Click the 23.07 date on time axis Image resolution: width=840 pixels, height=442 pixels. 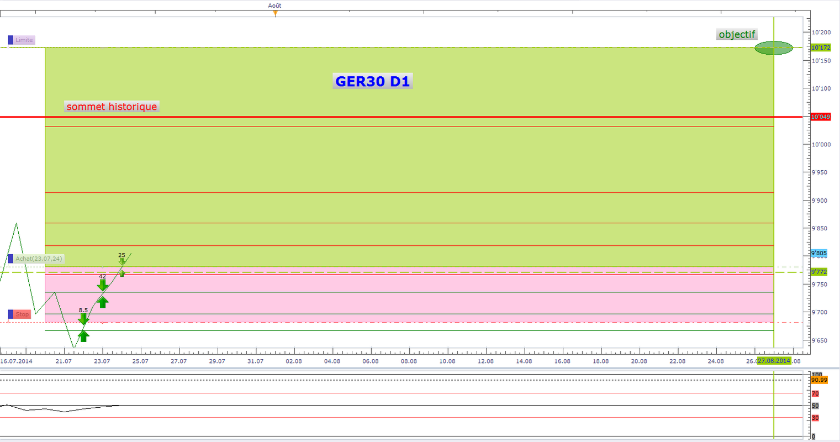pyautogui.click(x=102, y=361)
